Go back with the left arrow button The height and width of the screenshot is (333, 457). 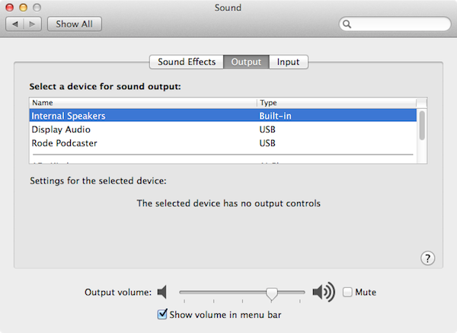pos(15,24)
